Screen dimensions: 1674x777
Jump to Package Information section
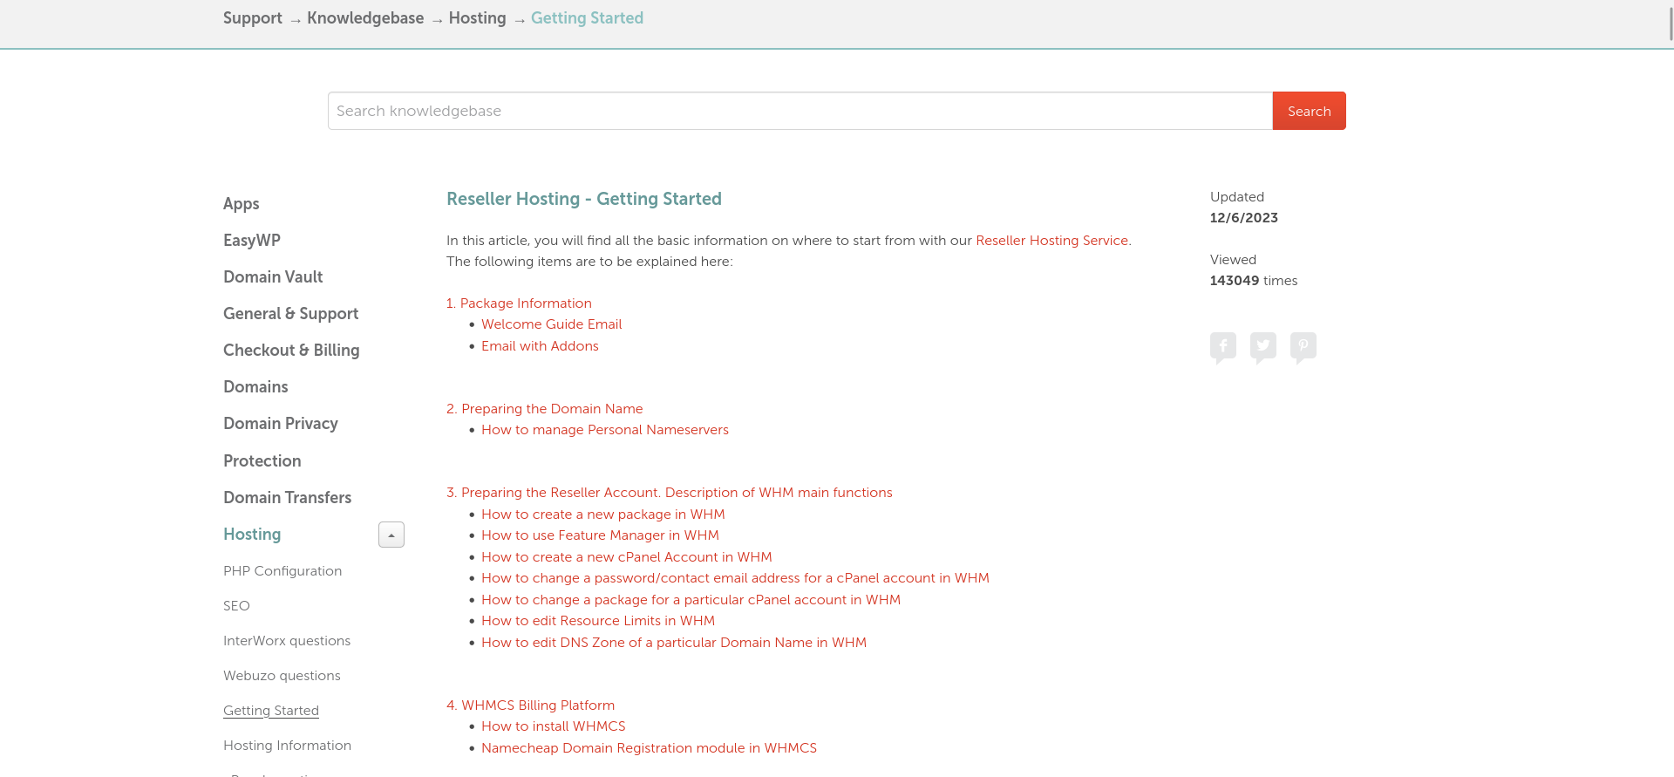point(519,303)
